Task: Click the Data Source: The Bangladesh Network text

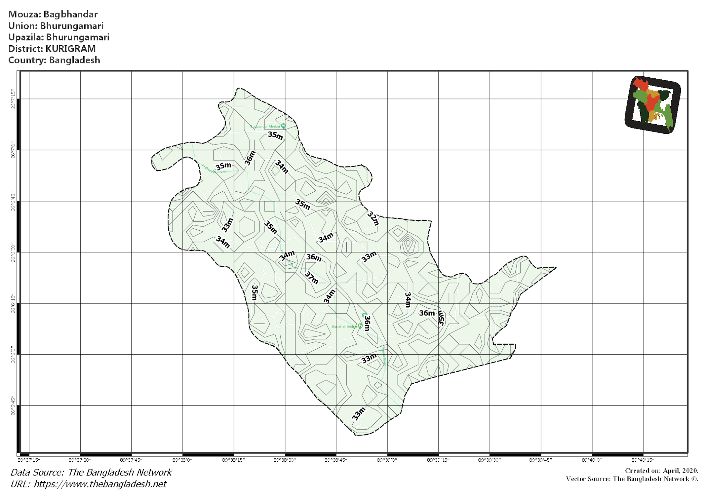Action: pyautogui.click(x=91, y=472)
